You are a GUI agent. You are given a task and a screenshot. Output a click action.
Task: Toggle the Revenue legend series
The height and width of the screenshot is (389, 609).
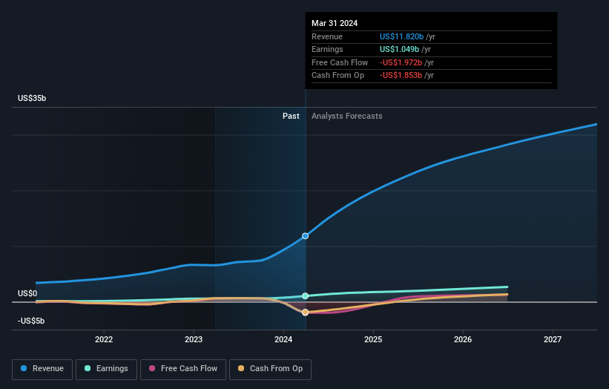[42, 369]
